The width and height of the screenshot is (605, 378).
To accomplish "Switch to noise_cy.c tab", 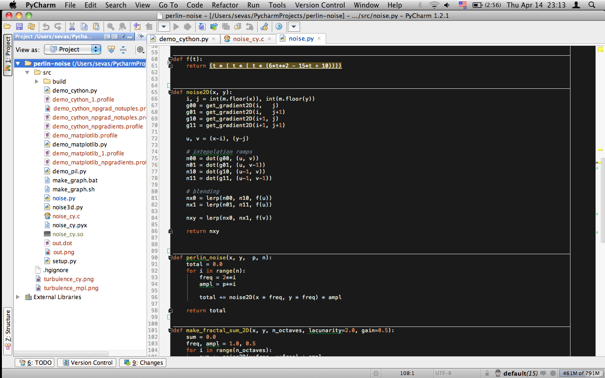I will 249,39.
